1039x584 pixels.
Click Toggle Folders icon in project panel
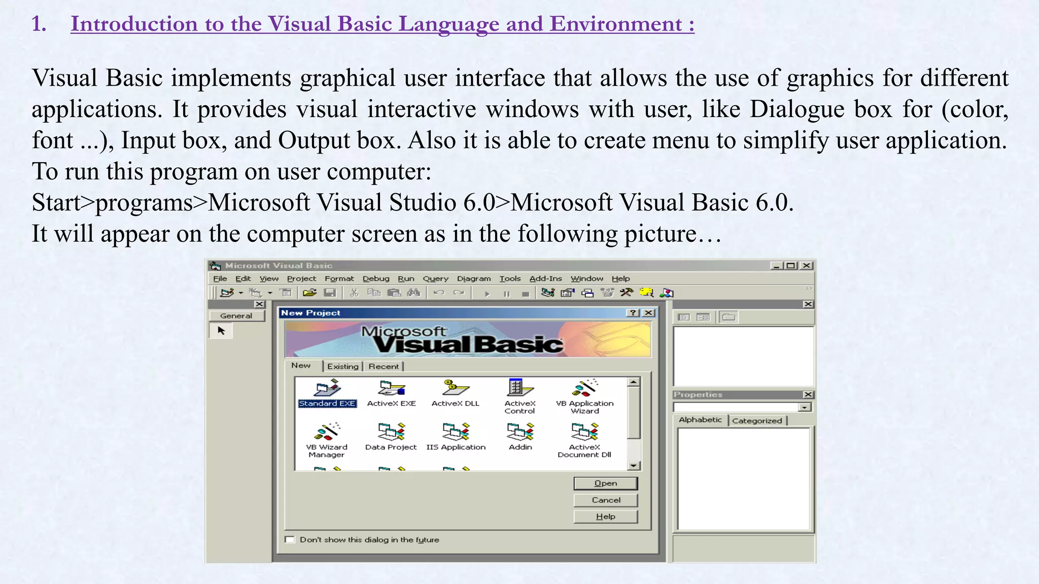[729, 317]
